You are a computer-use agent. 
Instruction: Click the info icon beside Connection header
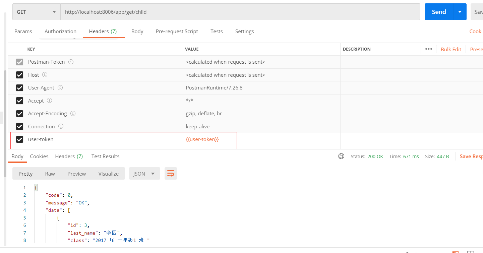(x=61, y=126)
